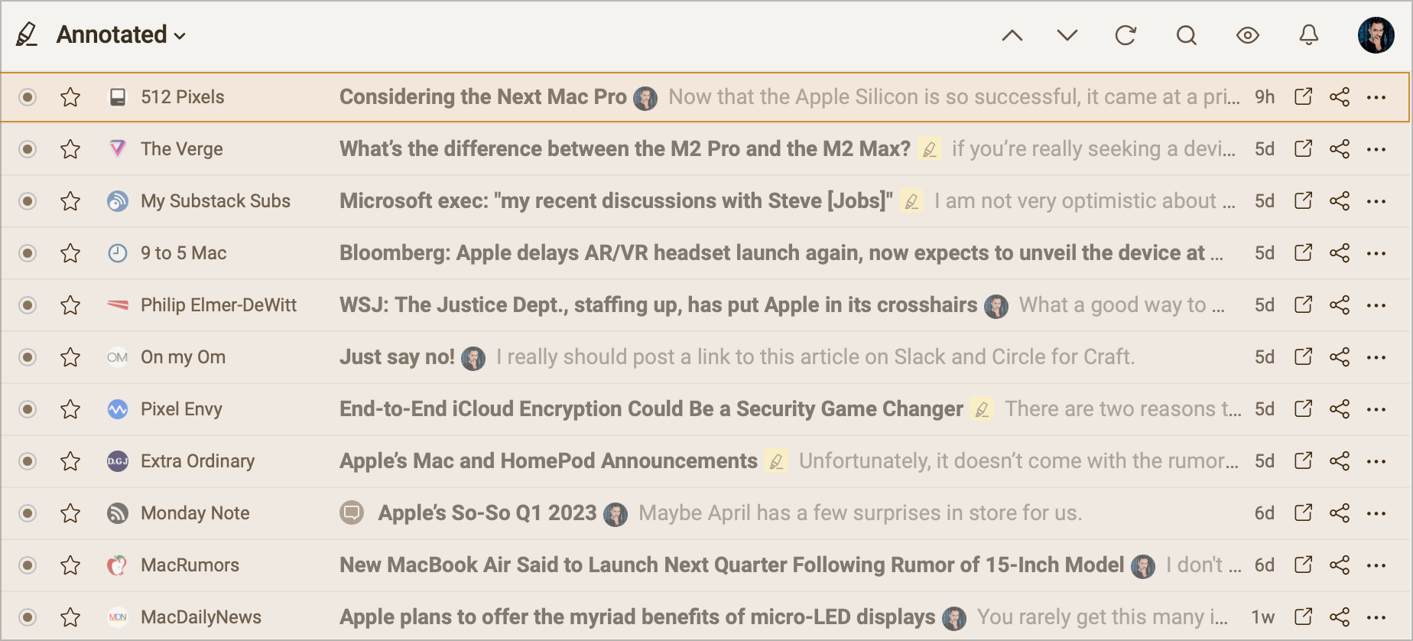Viewport: 1413px width, 641px height.
Task: Open article about M2 Pro and M2 Max
Action: (625, 148)
